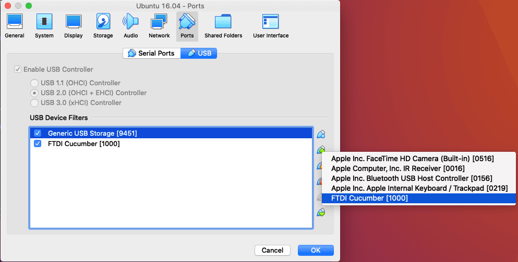This screenshot has width=518, height=262.
Task: Select the USB tab
Action: point(199,54)
